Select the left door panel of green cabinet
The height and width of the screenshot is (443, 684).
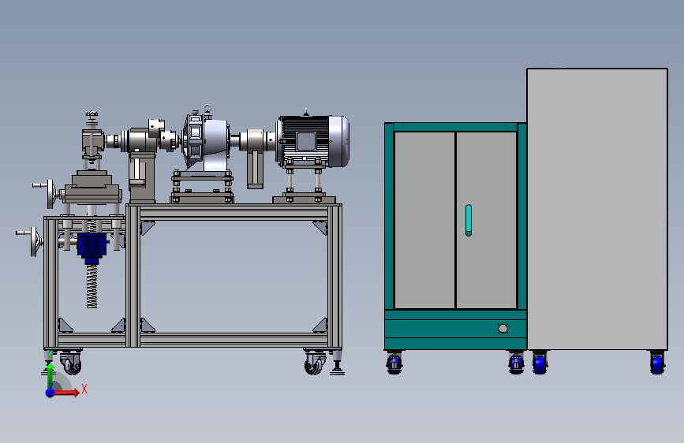point(424,220)
